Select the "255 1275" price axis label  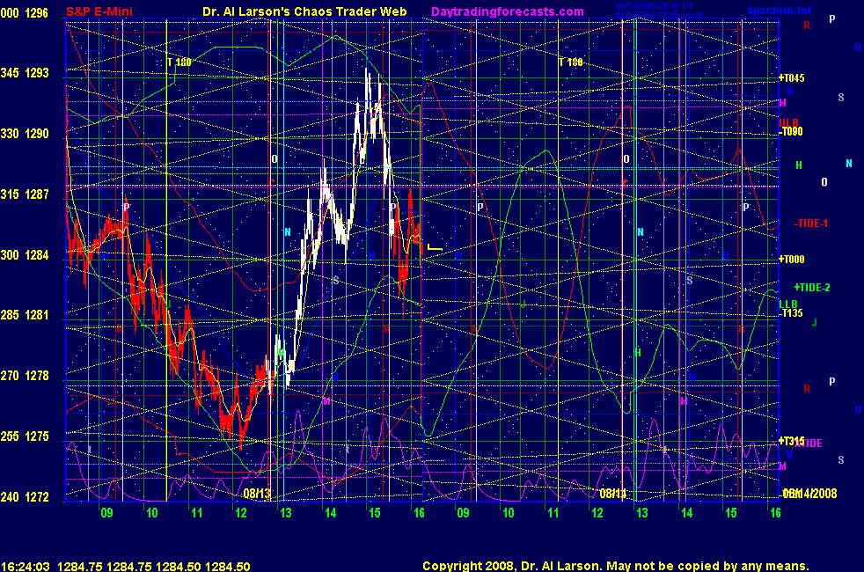coord(25,436)
